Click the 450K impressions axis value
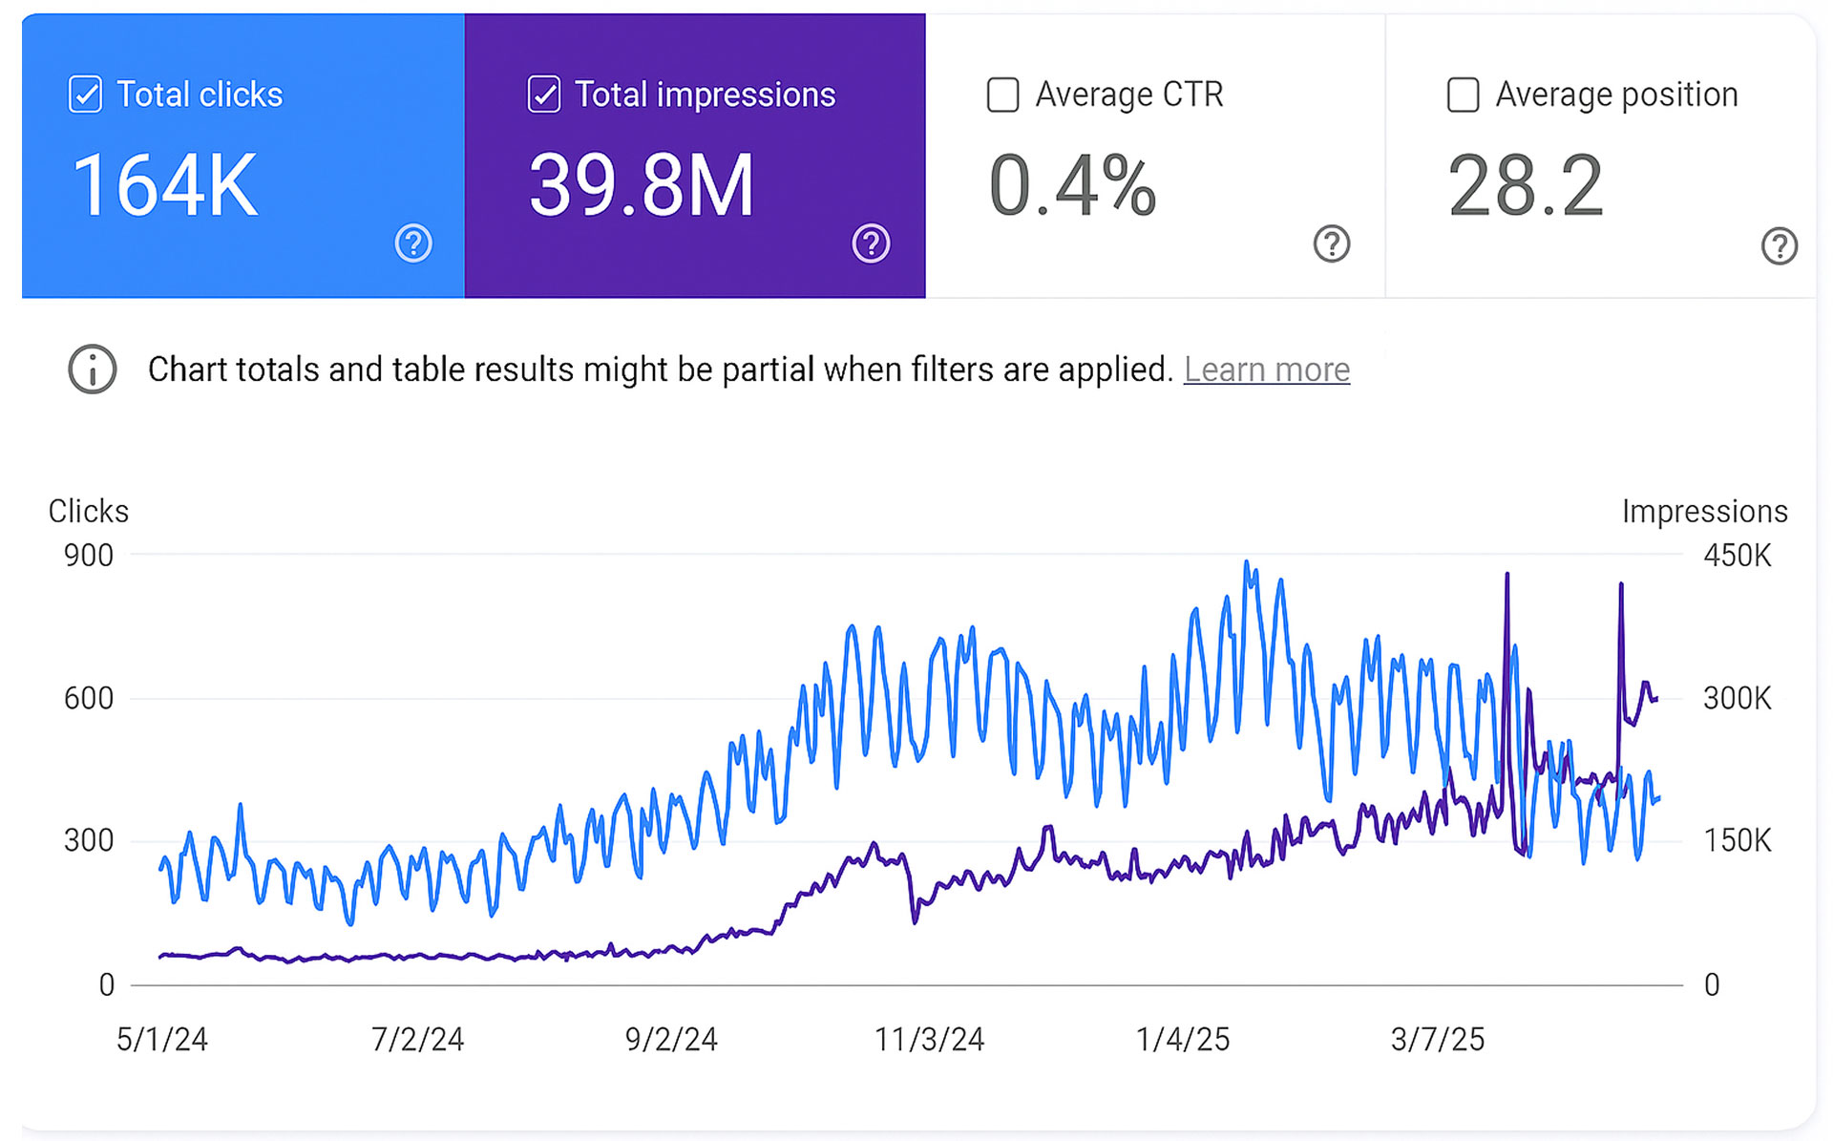Screen dimensions: 1833x1141 pyautogui.click(x=1738, y=555)
